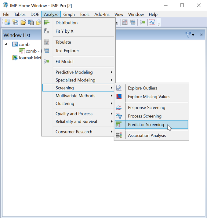Viewport: 207px width, 218px height.
Task: Open the filter dropdown arrow in Window List
Action: [x=193, y=35]
